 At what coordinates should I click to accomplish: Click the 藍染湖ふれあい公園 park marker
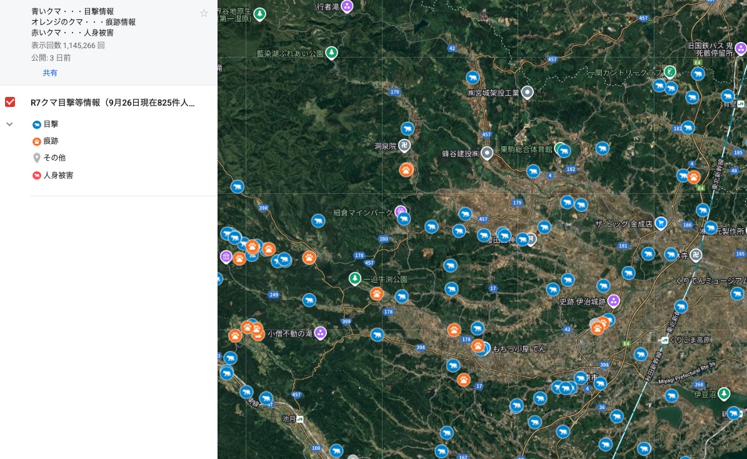tap(332, 53)
